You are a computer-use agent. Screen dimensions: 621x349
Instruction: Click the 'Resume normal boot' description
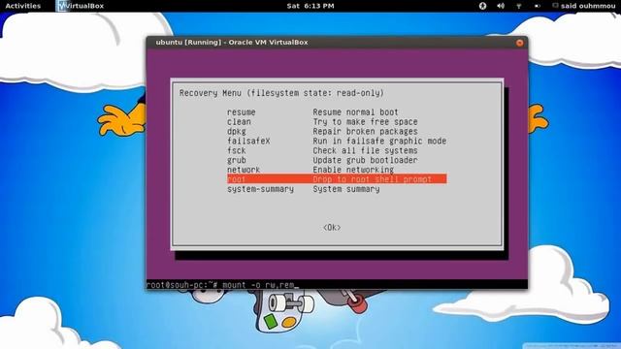(356, 112)
